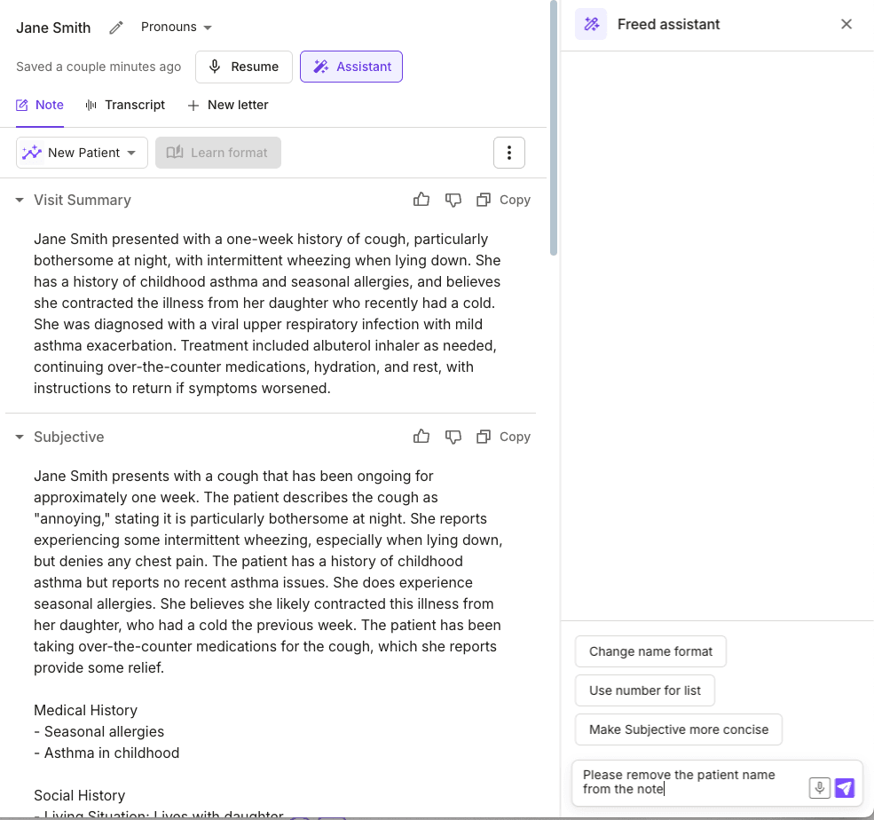
Task: Click the Medical History heading
Action: coord(85,710)
